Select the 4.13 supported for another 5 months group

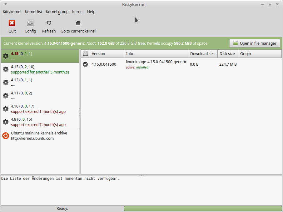(40, 69)
